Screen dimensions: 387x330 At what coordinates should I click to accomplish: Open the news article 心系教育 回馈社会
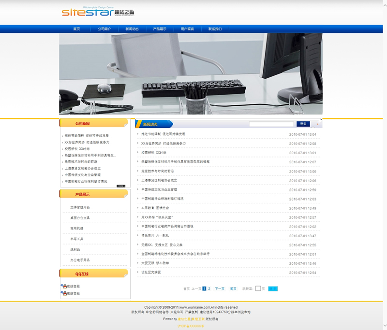click(155, 208)
